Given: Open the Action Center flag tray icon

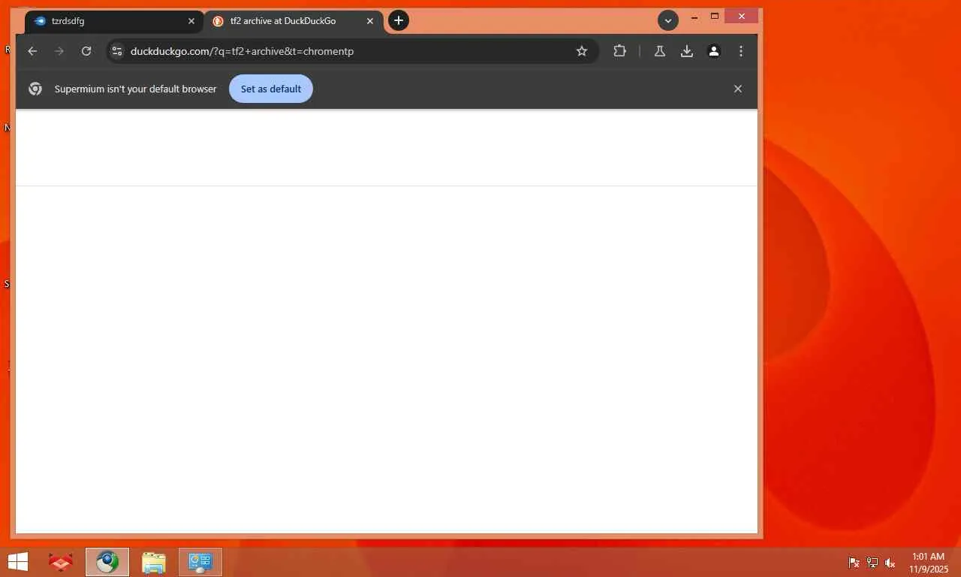Looking at the screenshot, I should (854, 563).
